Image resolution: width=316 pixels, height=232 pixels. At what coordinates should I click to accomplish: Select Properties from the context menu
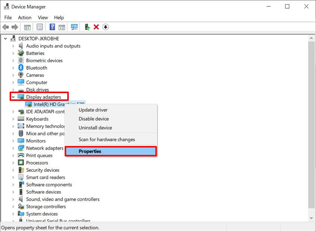click(91, 151)
